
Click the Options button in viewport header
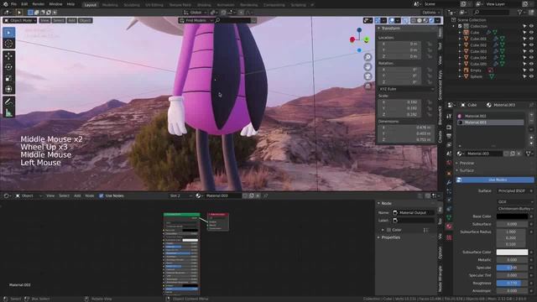[430, 13]
